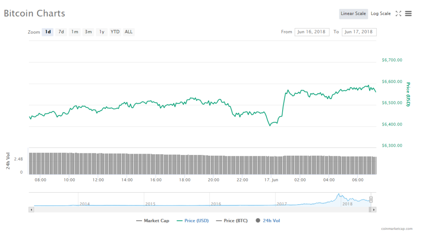
Task: Set zoom to 1m
Action: pyautogui.click(x=74, y=32)
